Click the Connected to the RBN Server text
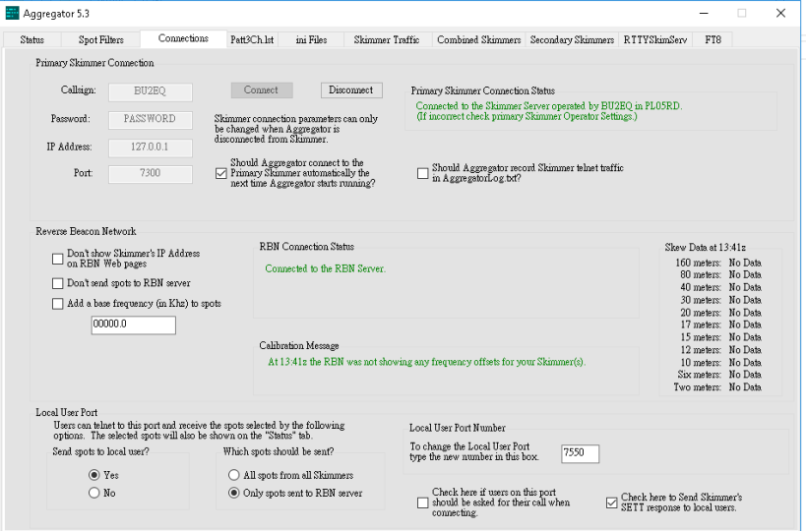Viewport: 806px width, 531px height. click(x=326, y=268)
